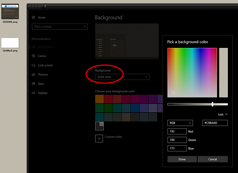Open the Background type dropdown showing Solid color
Screen dimensions: 238x173
[122, 77]
